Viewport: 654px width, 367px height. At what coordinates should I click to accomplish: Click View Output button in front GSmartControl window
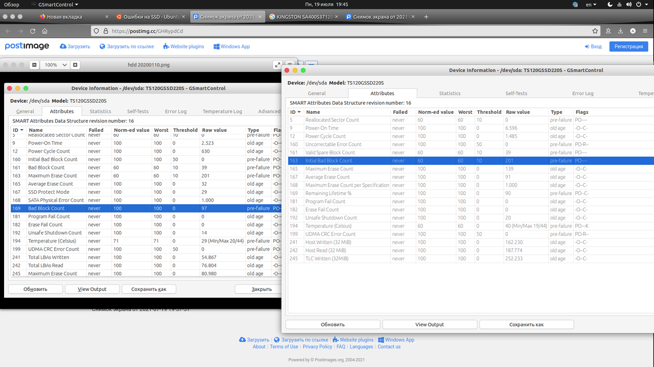(x=430, y=325)
